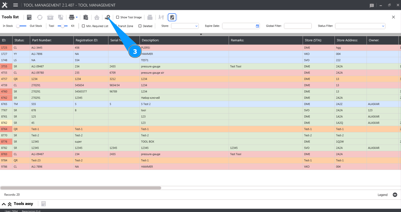401x212 pixels.
Task: Click store address hgg
Action: click(338, 48)
